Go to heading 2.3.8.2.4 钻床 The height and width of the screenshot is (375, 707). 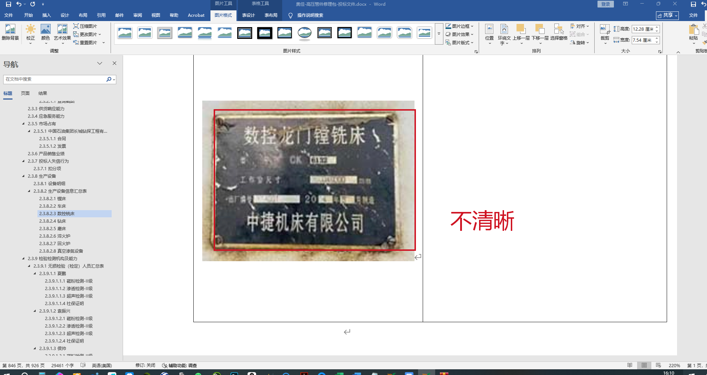(52, 221)
